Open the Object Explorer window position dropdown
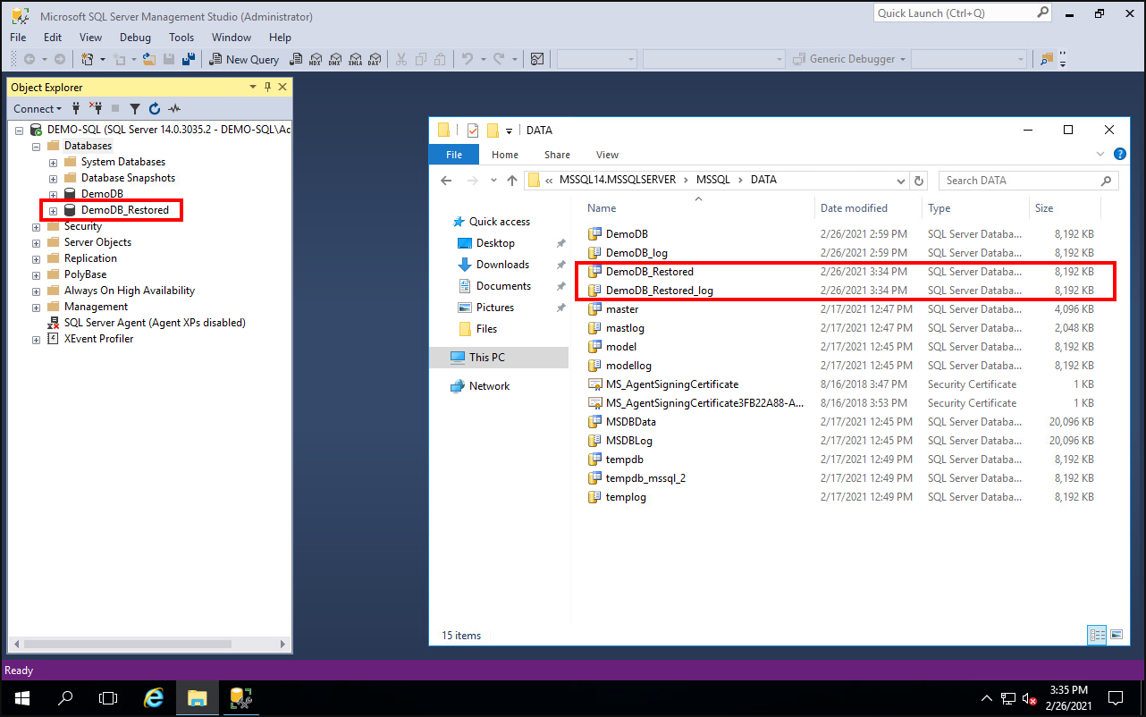 [x=253, y=88]
